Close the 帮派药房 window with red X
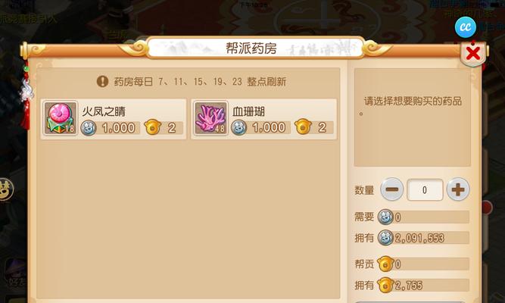Screen dimensions: 505x303 pyautogui.click(x=472, y=53)
